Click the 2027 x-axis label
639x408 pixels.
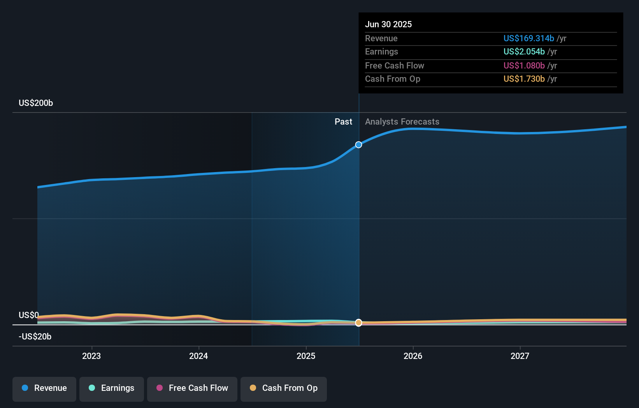(520, 356)
